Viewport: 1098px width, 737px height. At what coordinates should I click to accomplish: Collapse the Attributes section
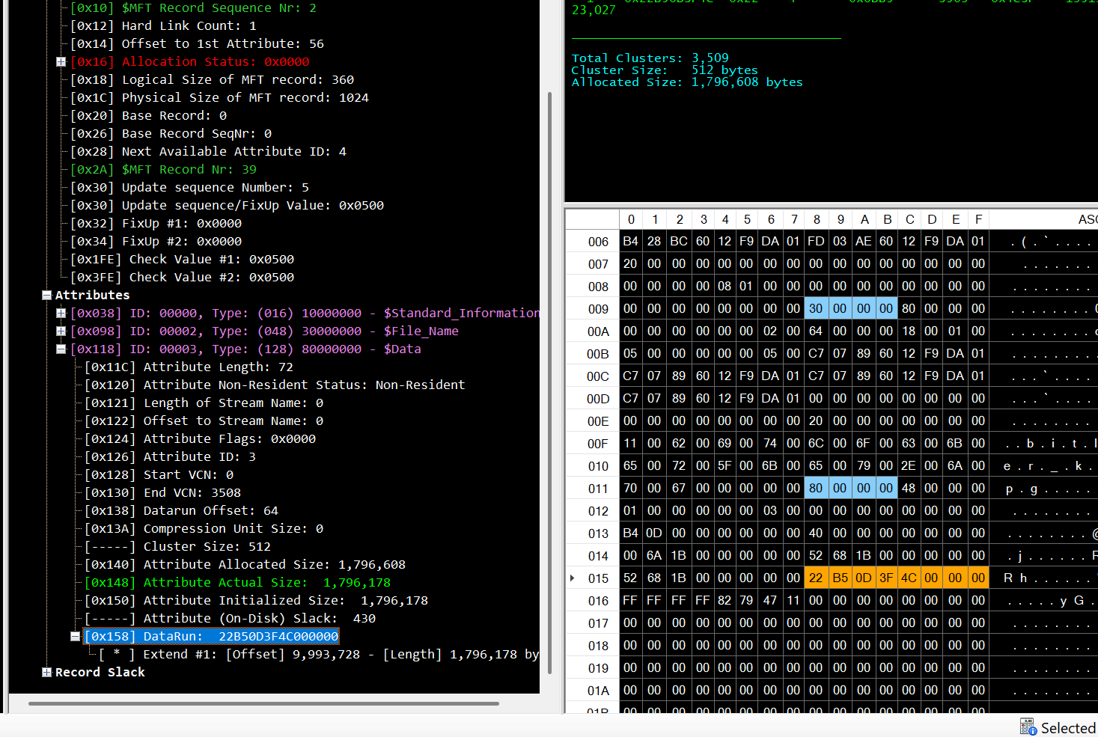pos(46,296)
